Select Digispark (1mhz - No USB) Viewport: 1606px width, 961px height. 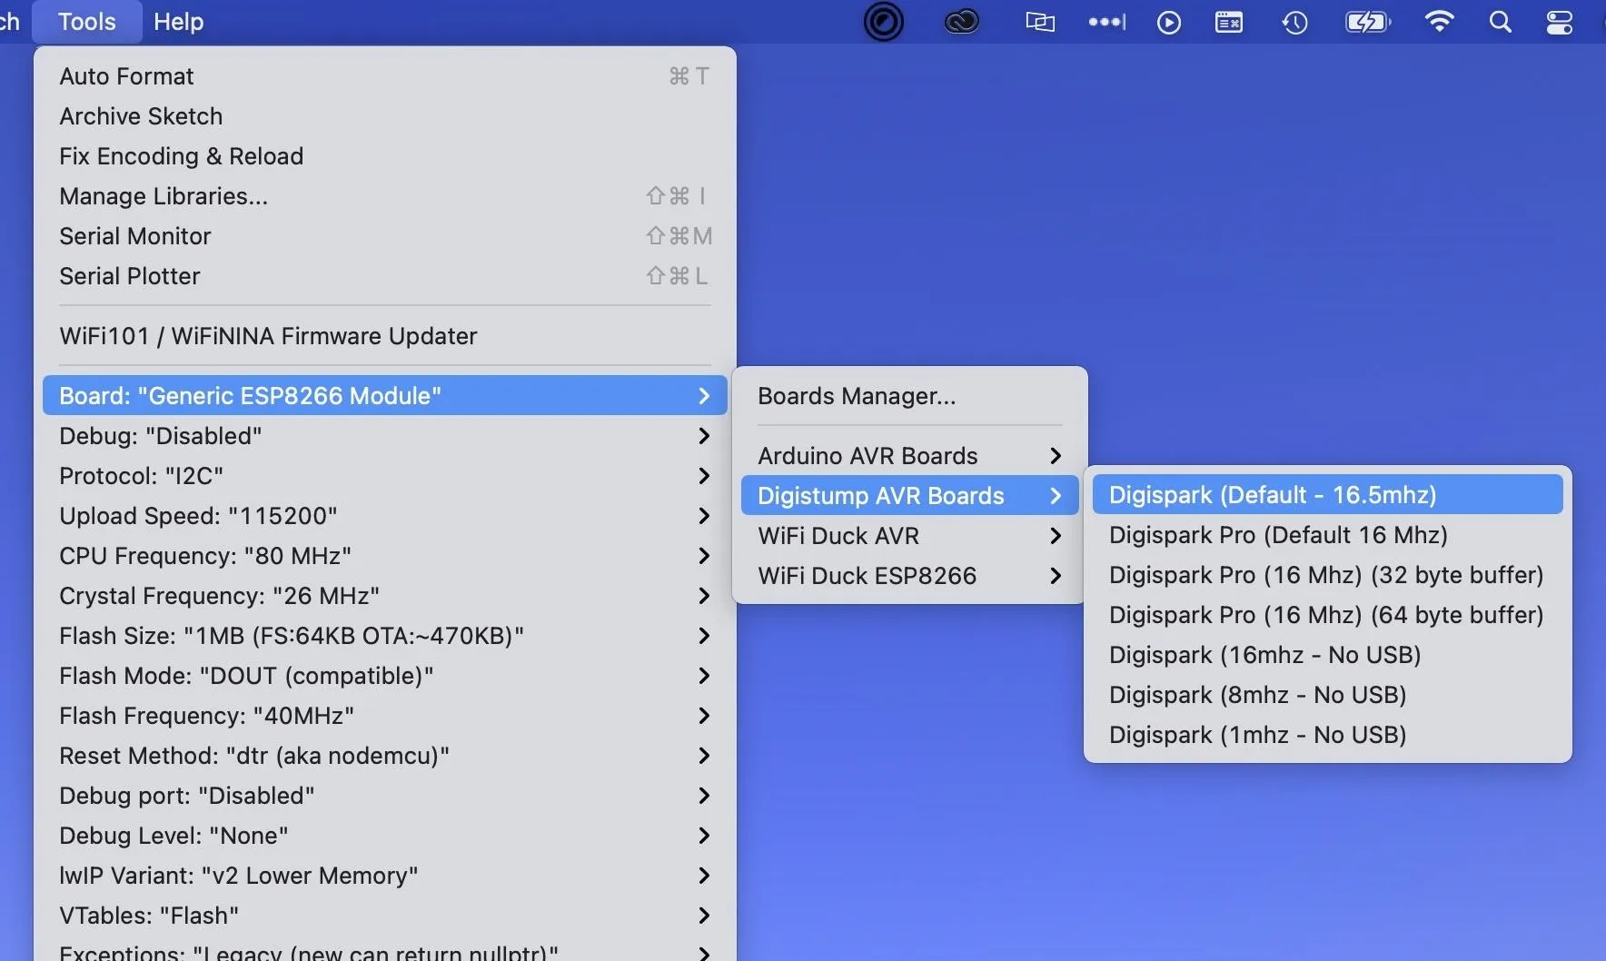pyautogui.click(x=1328, y=735)
